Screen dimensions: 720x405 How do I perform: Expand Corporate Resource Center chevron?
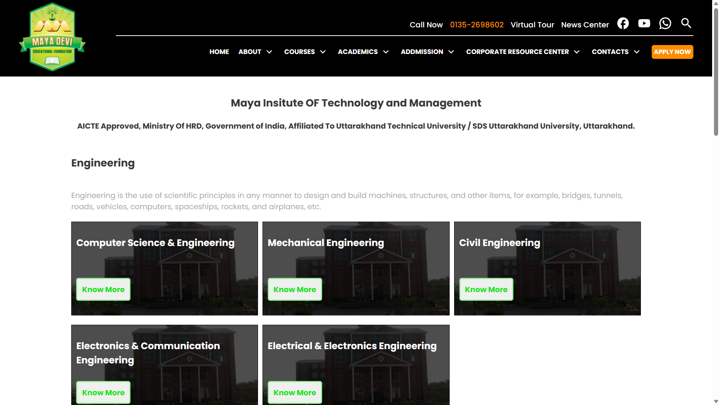(x=577, y=52)
